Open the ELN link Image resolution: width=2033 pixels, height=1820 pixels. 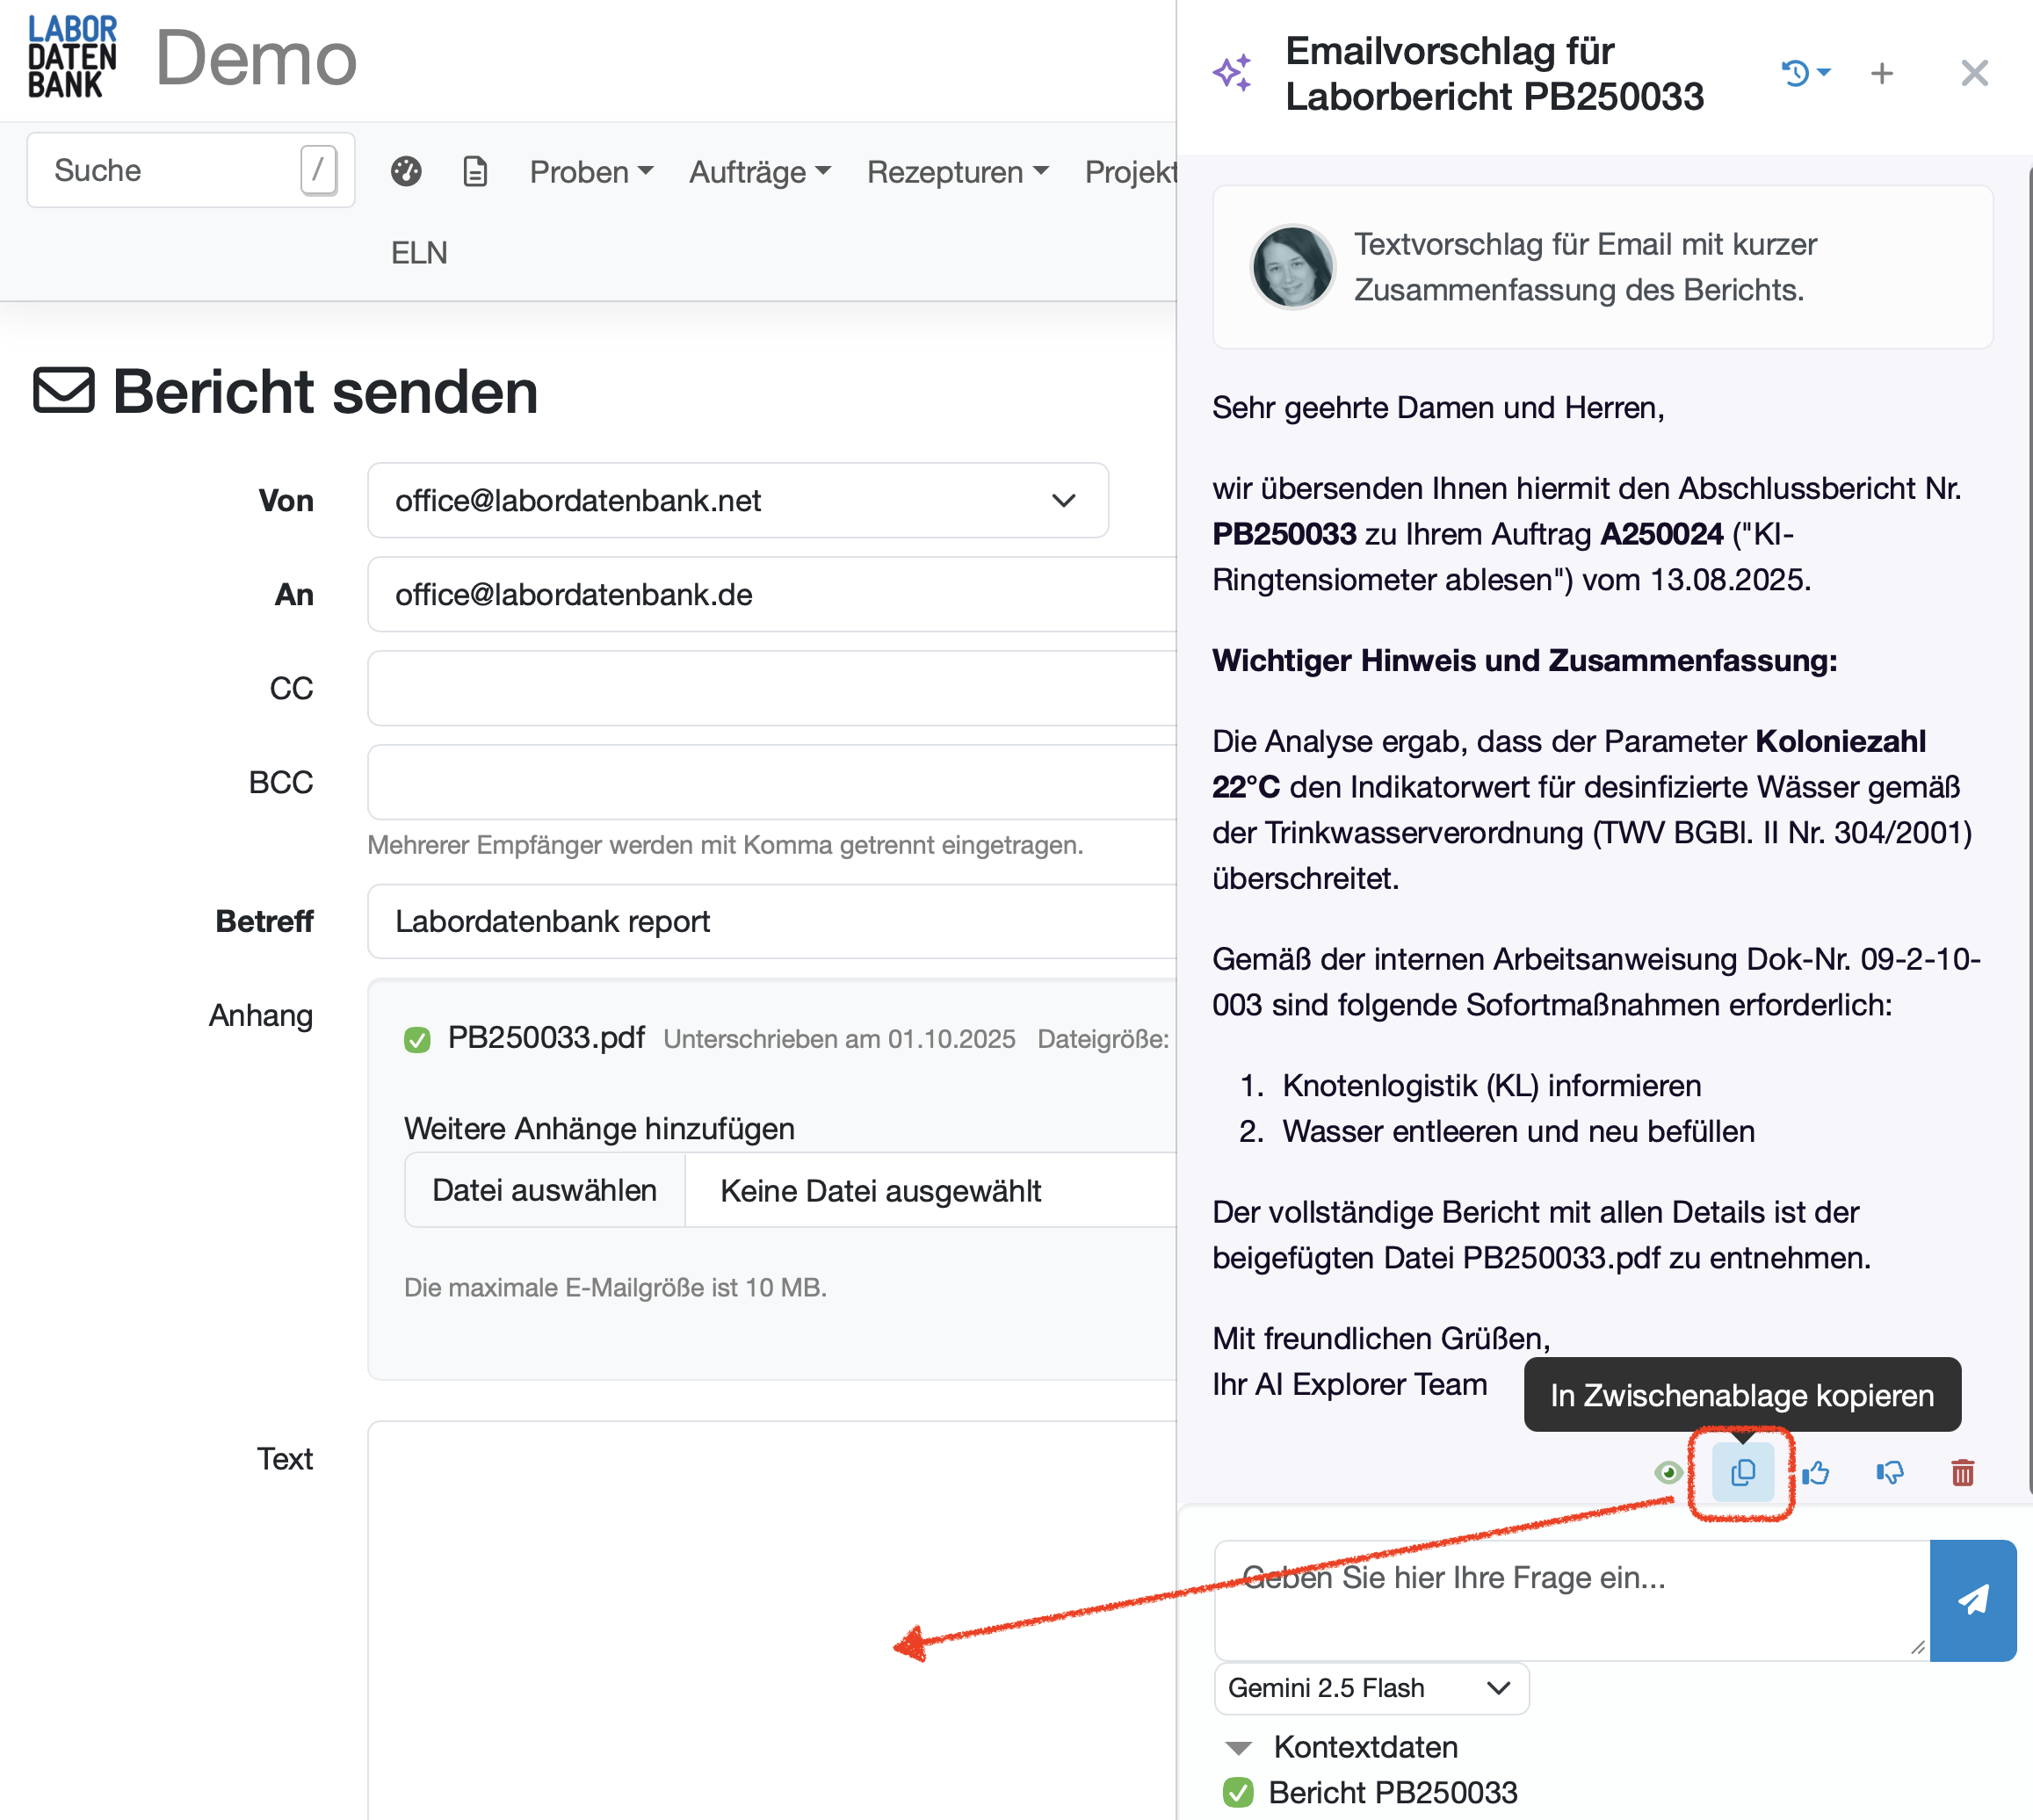click(419, 253)
